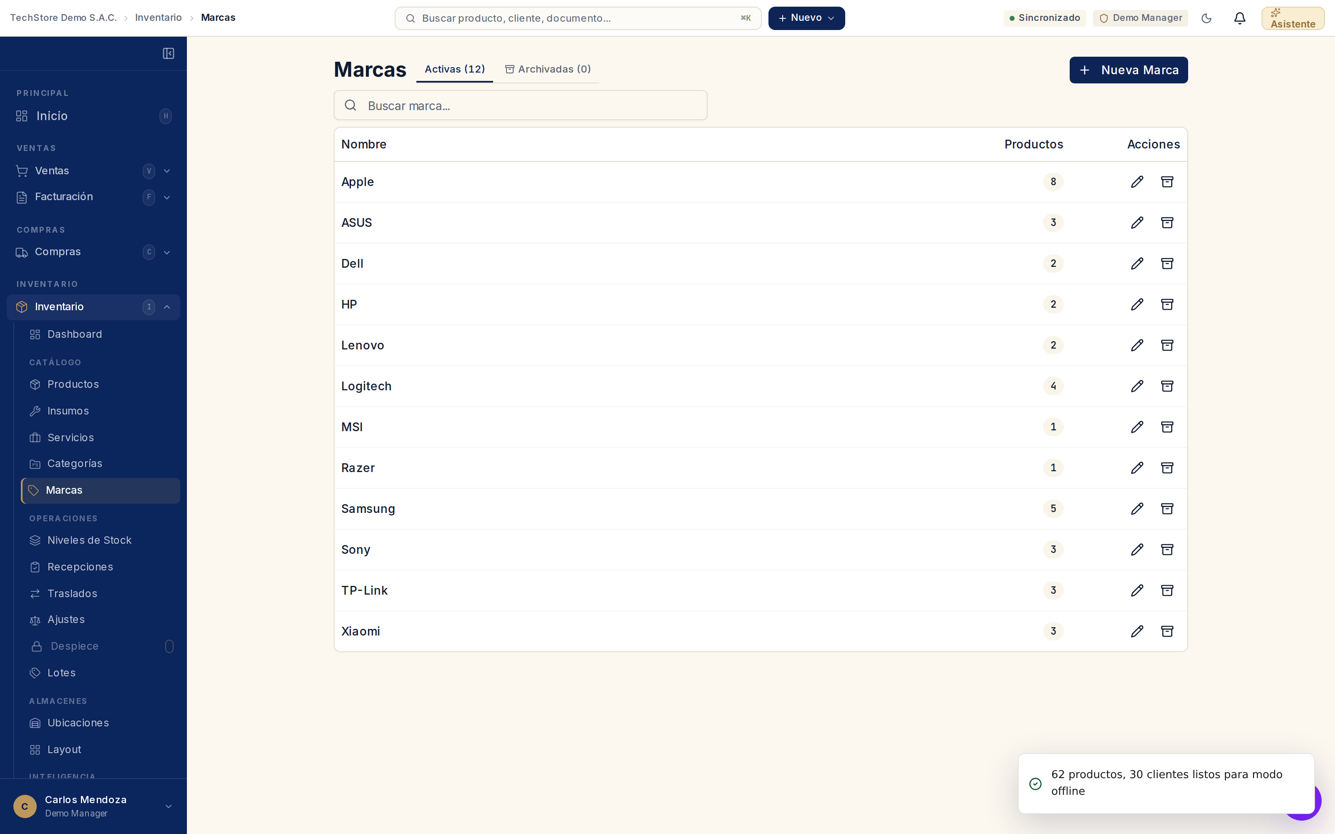
Task: Edit the Xiaomi brand
Action: 1137,631
